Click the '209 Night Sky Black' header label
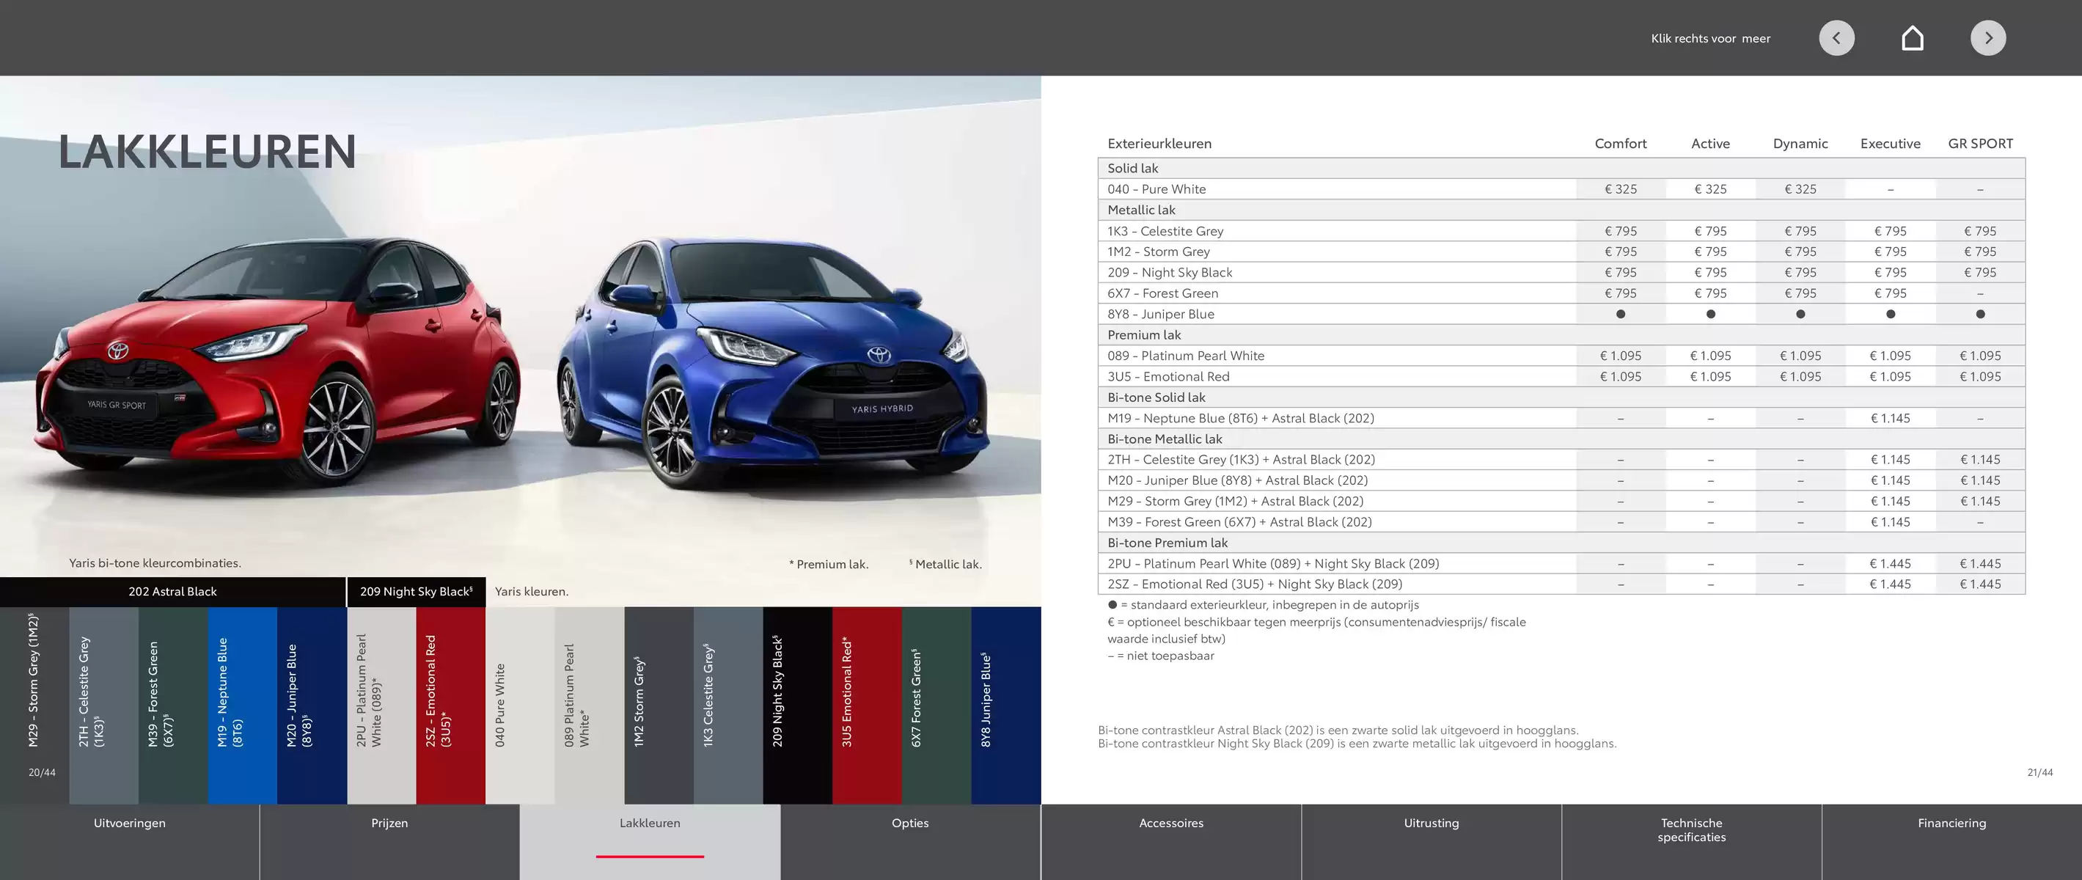The width and height of the screenshot is (2082, 880). (x=417, y=592)
